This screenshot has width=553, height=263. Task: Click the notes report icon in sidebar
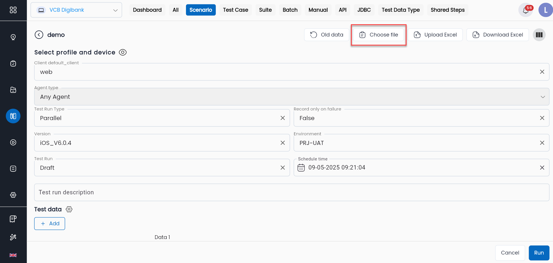click(13, 219)
